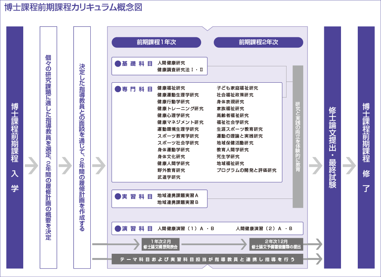Click the 博士課程前期課程 修了 purple bar
The height and width of the screenshot is (277, 381).
[366, 147]
